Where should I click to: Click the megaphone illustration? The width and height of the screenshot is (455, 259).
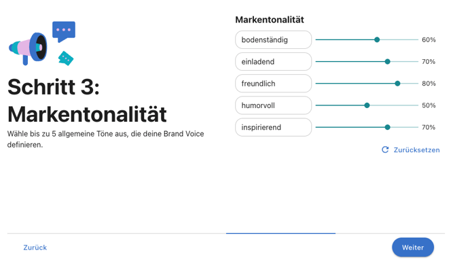(28, 48)
